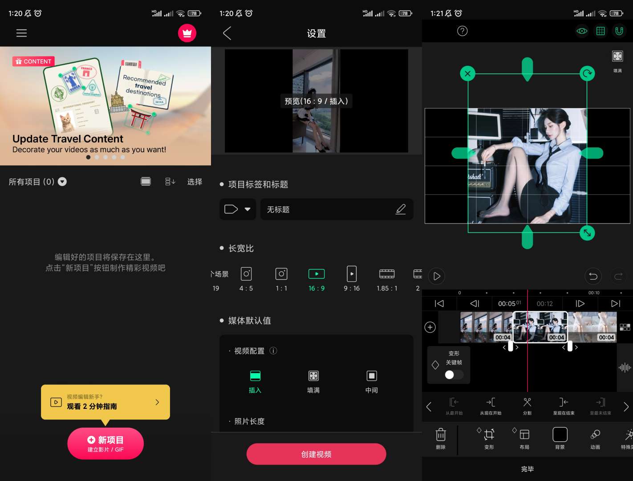633x481 pixels.
Task: Open the 观看 2 分钟指南 tutorial banner
Action: [105, 402]
